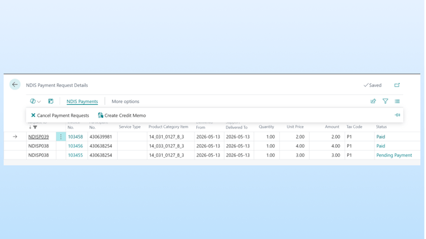426x239 pixels.
Task: Click the Tax Code column header
Action: click(x=354, y=127)
